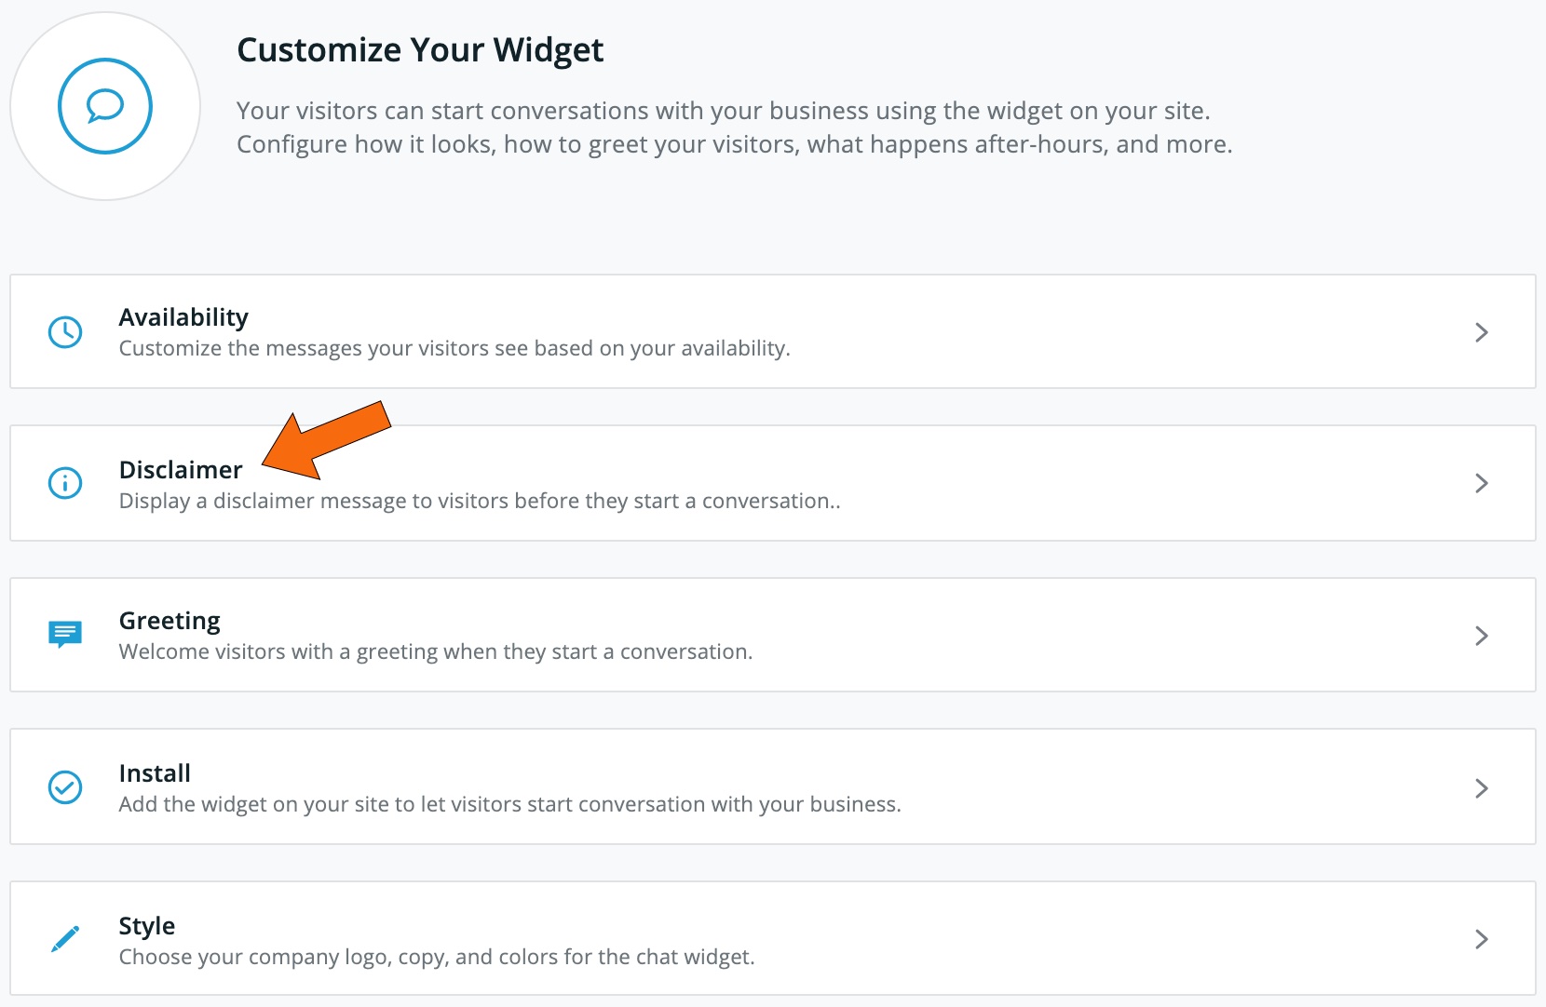Click the Disclaimer info circle icon
Viewport: 1546px width, 1007px height.
point(65,483)
